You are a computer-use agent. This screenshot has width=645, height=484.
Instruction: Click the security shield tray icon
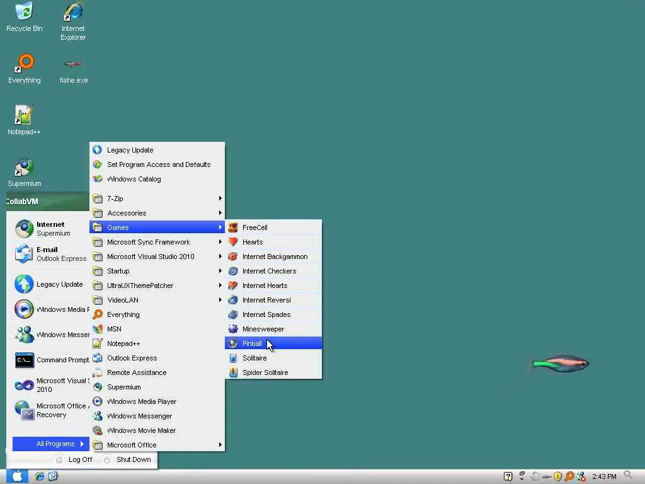558,476
